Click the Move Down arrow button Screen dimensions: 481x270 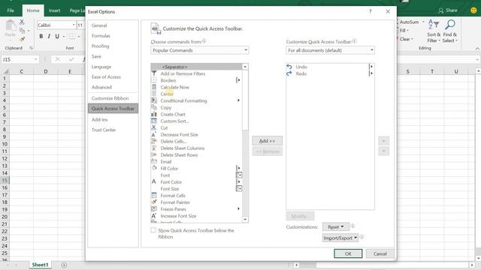point(384,151)
